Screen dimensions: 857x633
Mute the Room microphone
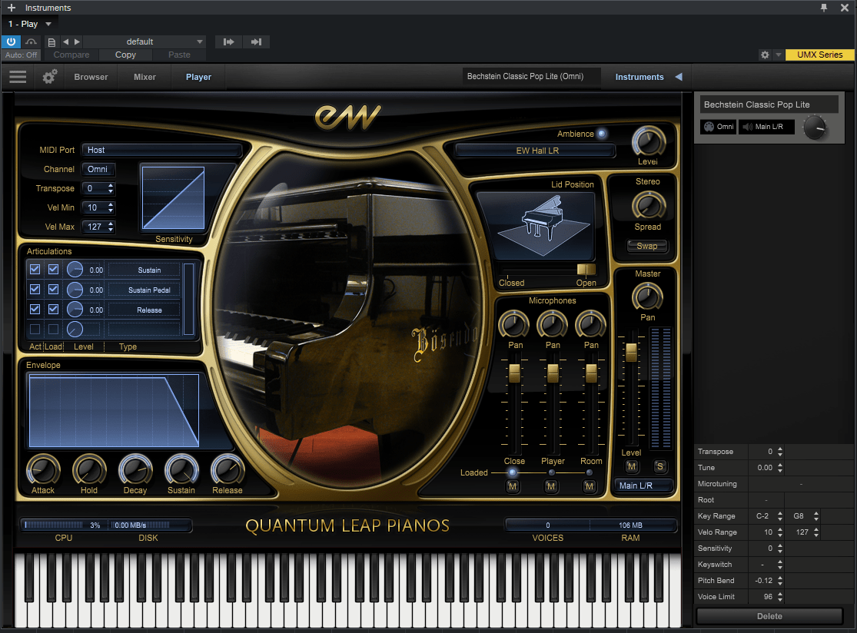pos(590,486)
